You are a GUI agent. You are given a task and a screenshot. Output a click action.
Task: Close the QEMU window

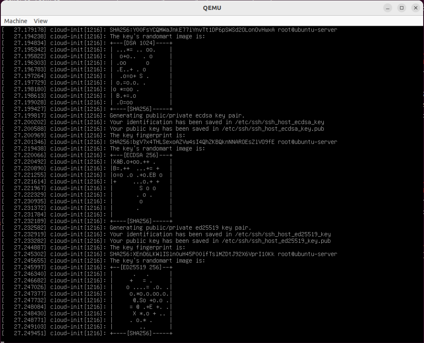point(415,8)
